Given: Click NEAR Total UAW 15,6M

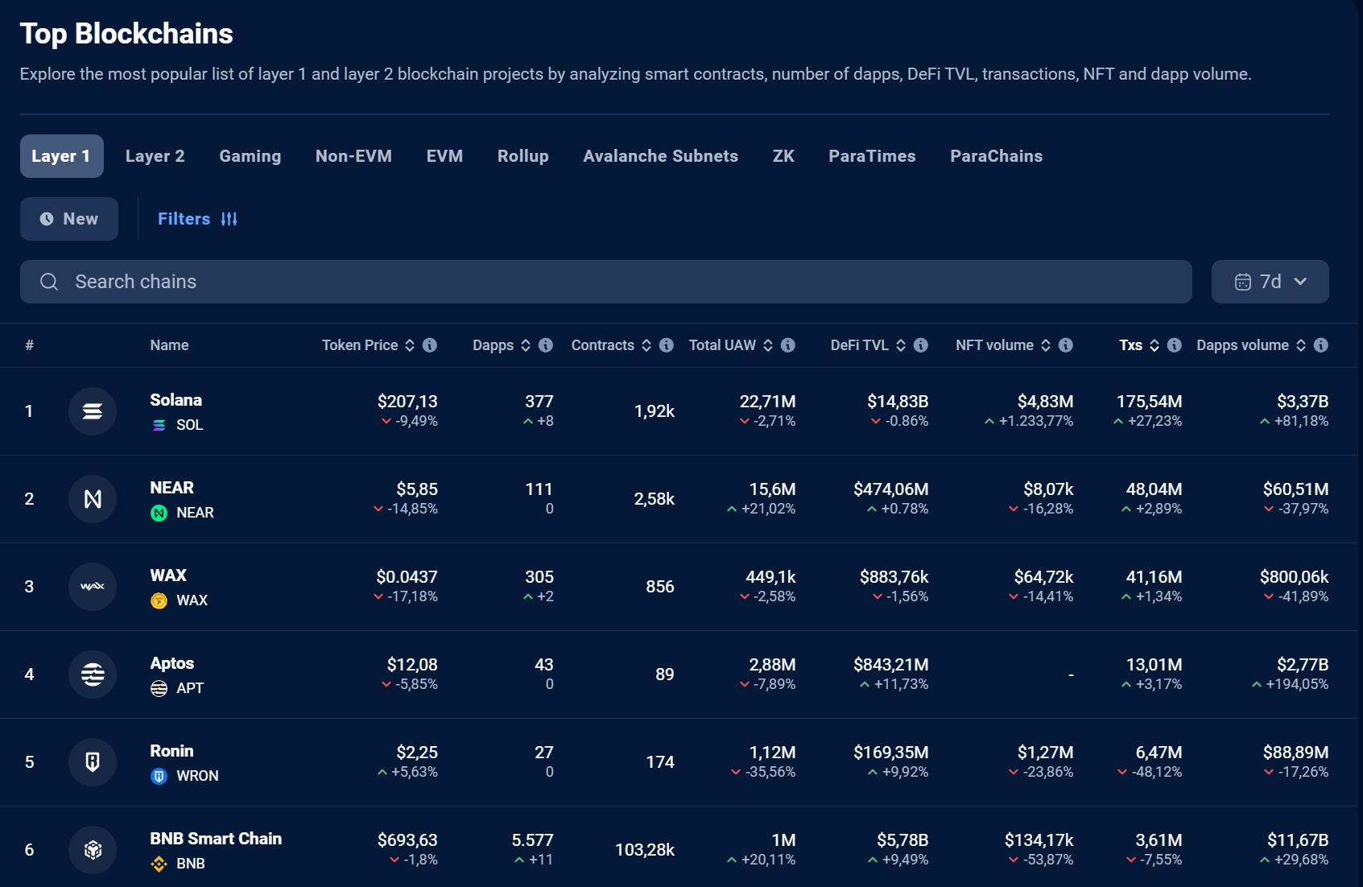Looking at the screenshot, I should 772,489.
